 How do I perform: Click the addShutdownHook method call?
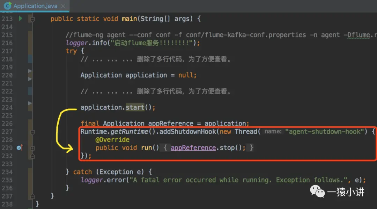pyautogui.click(x=187, y=131)
